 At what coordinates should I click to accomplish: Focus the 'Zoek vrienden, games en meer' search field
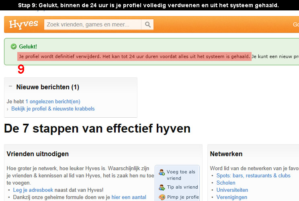(93, 24)
